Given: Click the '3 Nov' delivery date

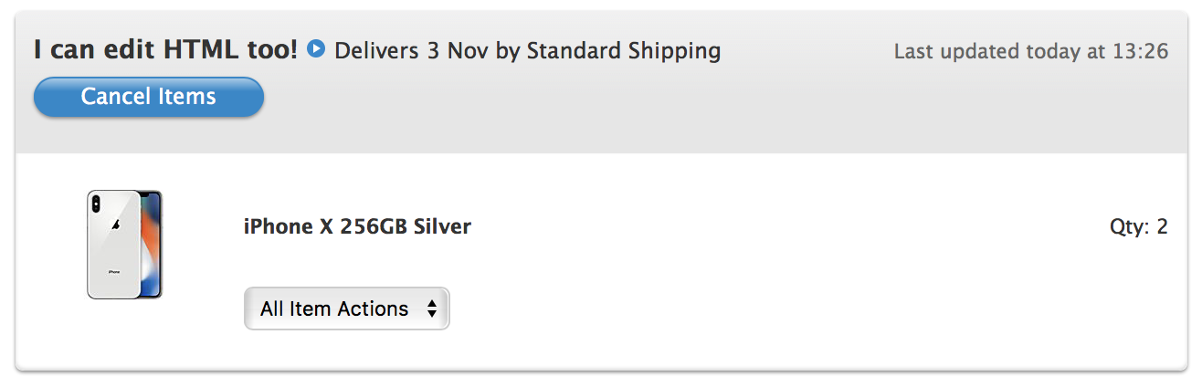Looking at the screenshot, I should 459,50.
